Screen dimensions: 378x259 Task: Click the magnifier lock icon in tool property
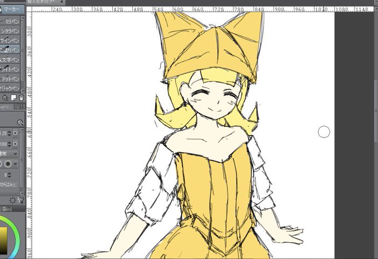coord(21,123)
